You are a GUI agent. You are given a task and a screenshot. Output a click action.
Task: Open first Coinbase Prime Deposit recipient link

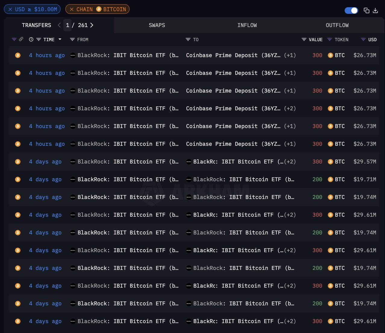pos(233,55)
